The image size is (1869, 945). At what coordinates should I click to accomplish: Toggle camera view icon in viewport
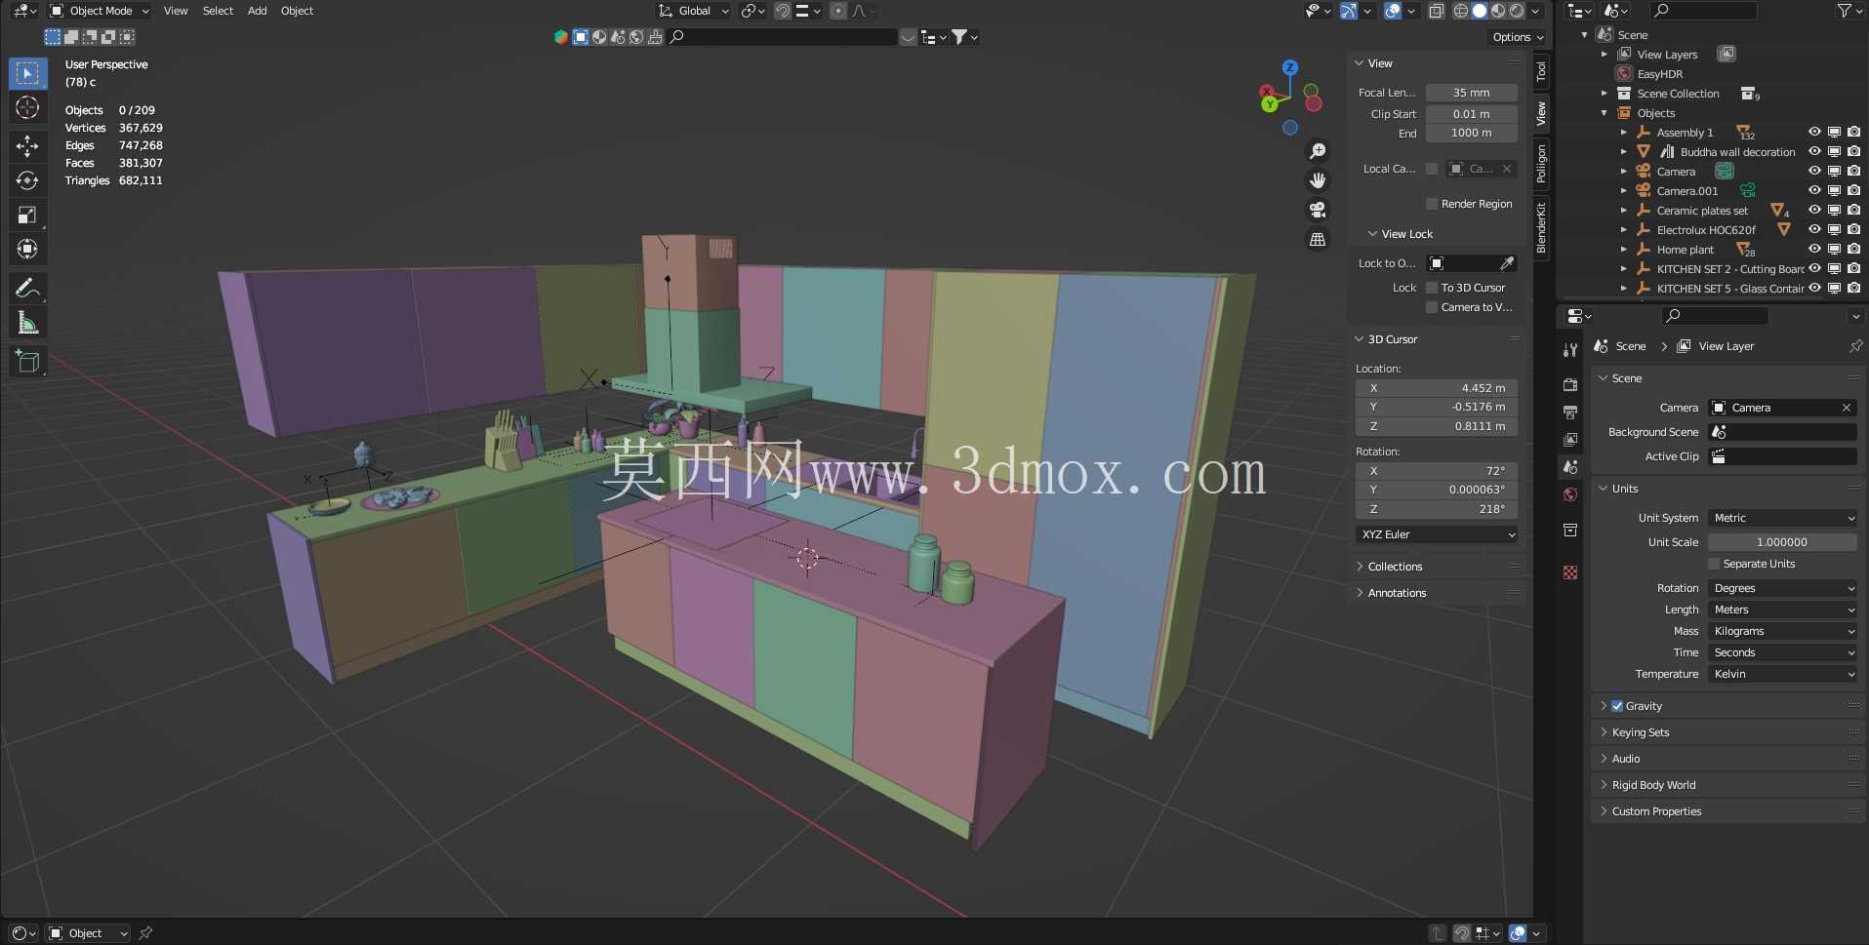click(1318, 210)
